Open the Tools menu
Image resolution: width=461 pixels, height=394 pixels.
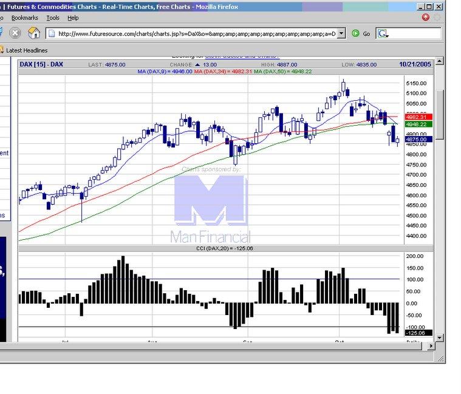point(53,18)
